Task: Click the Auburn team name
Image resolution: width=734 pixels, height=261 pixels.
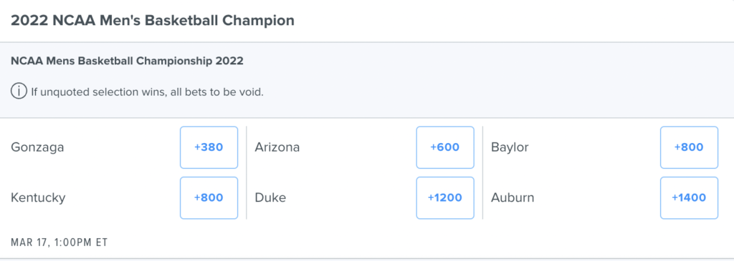Action: click(513, 198)
